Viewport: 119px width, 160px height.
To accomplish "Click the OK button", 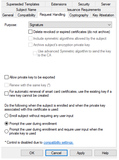I will 32,153.
